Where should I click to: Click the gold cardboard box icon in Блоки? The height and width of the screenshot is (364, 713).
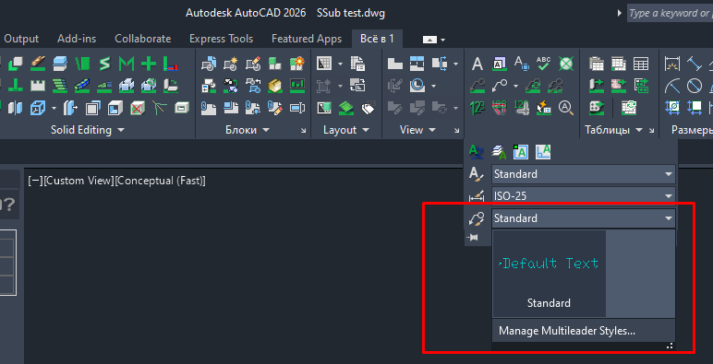[x=275, y=86]
